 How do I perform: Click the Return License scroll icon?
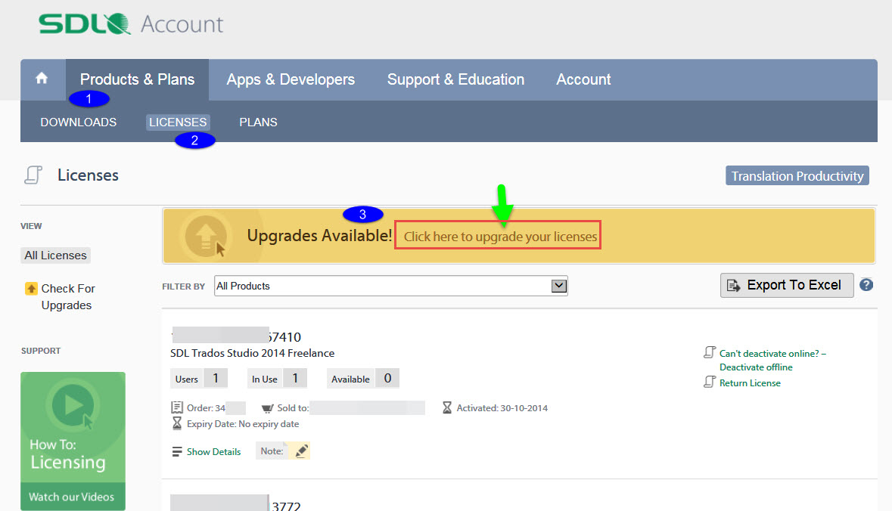710,382
